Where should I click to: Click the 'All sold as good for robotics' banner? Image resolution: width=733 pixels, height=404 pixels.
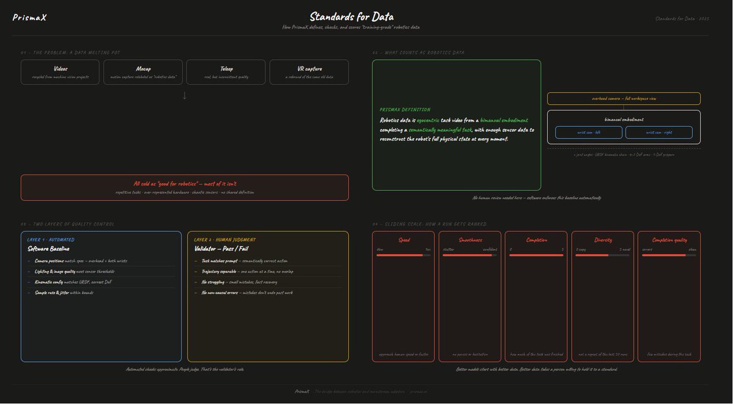tap(184, 187)
